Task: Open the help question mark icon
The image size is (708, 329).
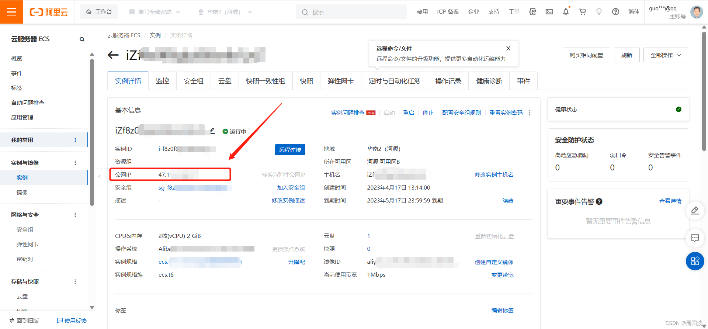Action: [x=615, y=12]
